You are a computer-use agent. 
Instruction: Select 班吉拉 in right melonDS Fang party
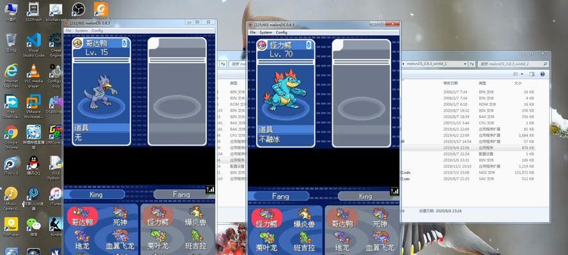click(x=304, y=243)
